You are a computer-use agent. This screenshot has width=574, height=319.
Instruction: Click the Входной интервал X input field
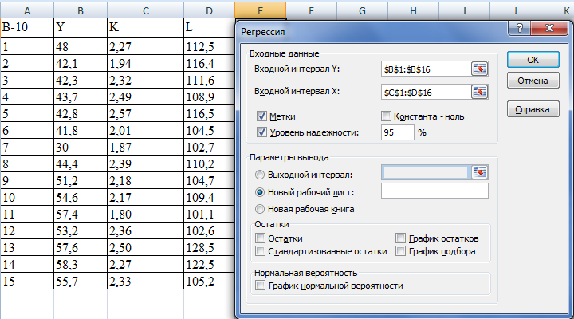click(426, 93)
